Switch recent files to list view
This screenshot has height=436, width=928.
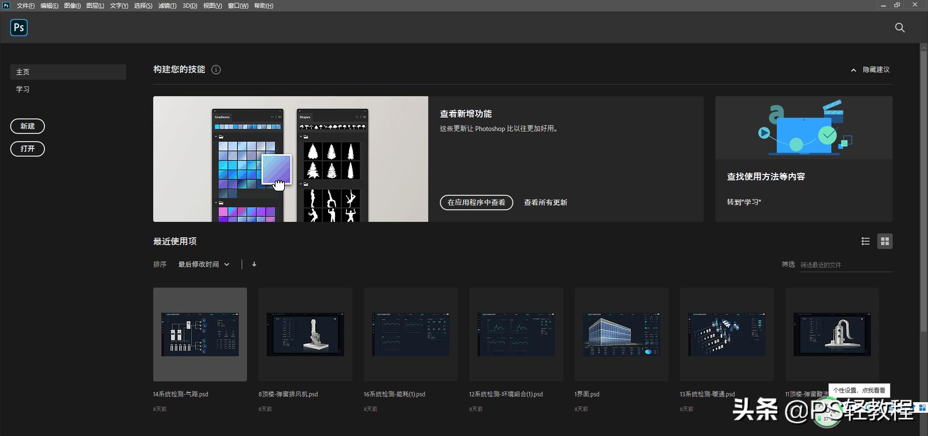point(865,241)
